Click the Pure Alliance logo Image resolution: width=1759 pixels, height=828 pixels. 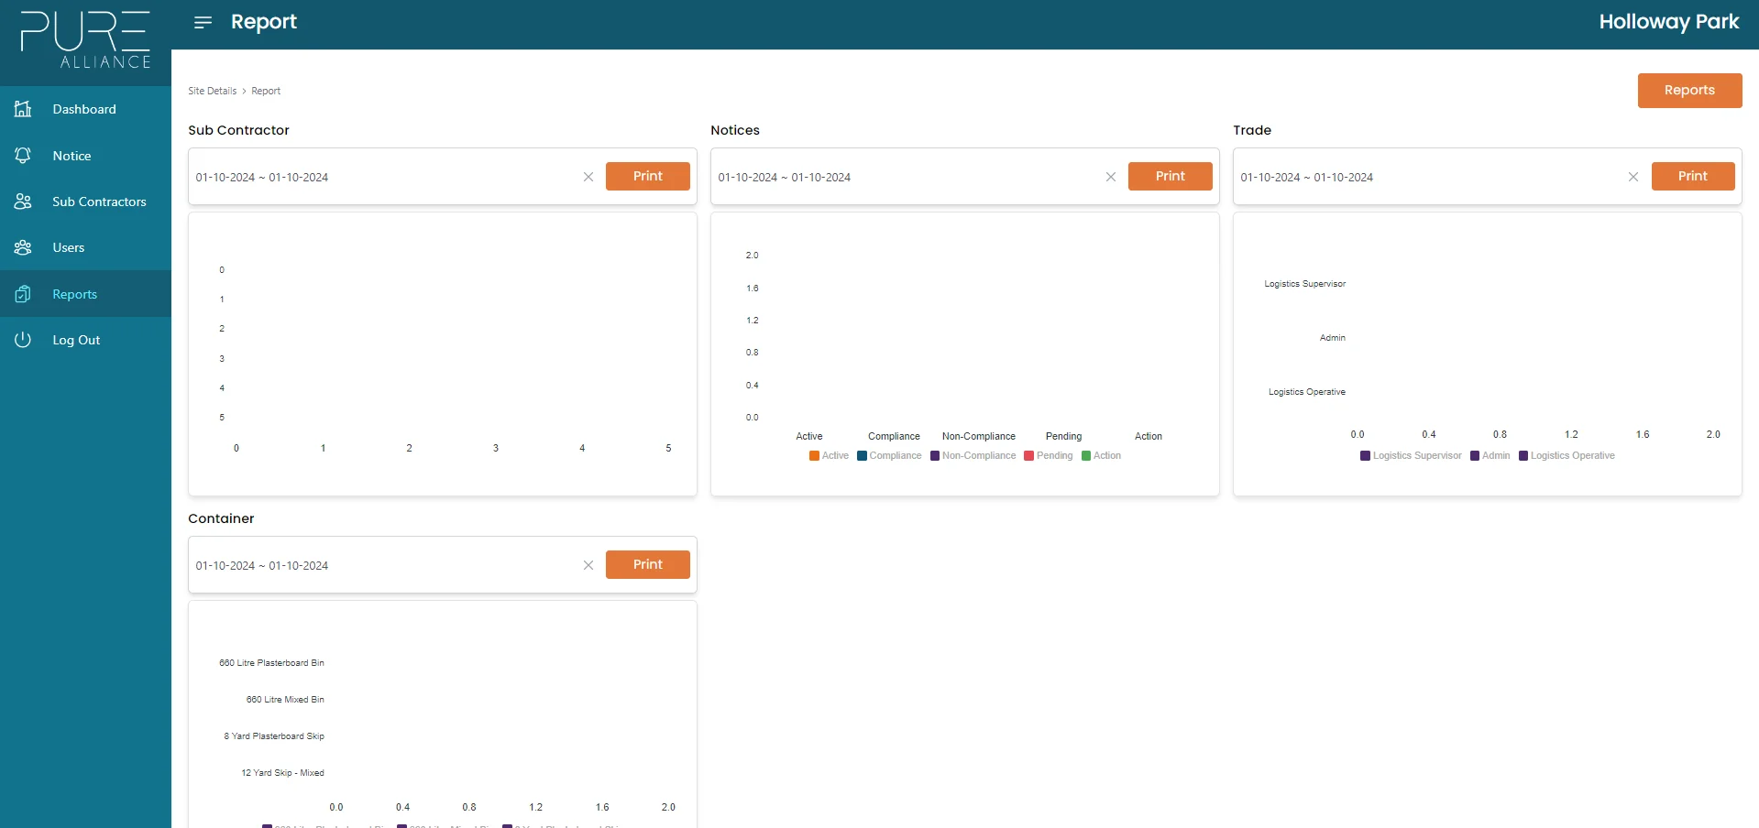pyautogui.click(x=85, y=40)
